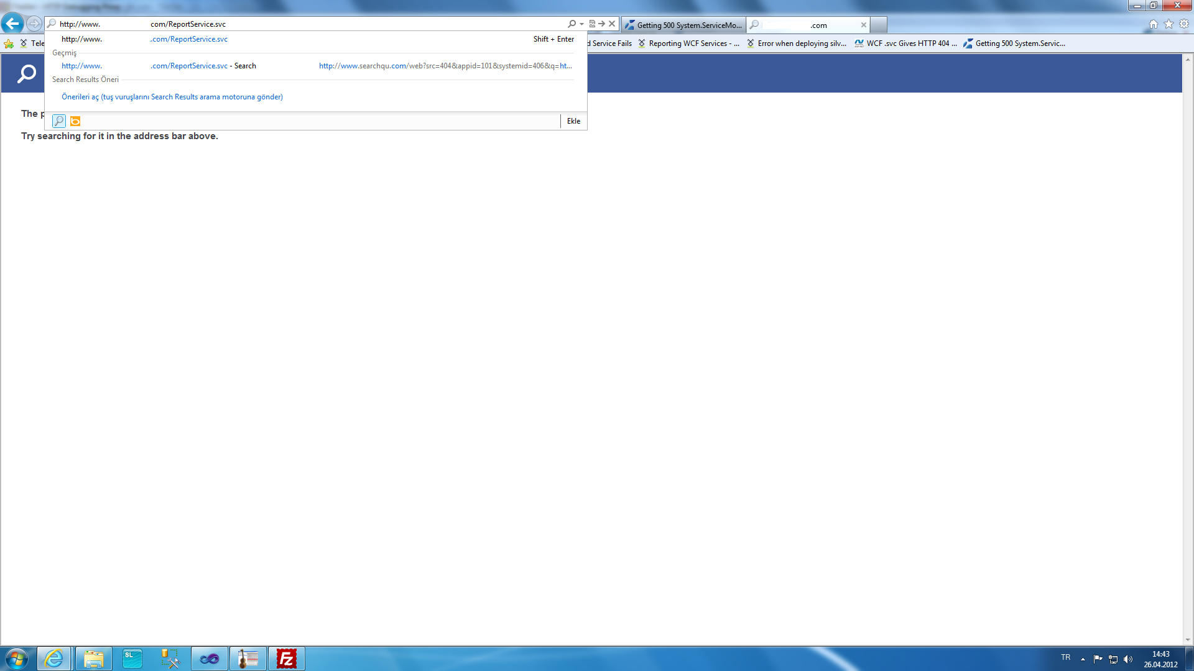
Task: Open the searchqu.com history suggestion link
Action: (x=445, y=66)
